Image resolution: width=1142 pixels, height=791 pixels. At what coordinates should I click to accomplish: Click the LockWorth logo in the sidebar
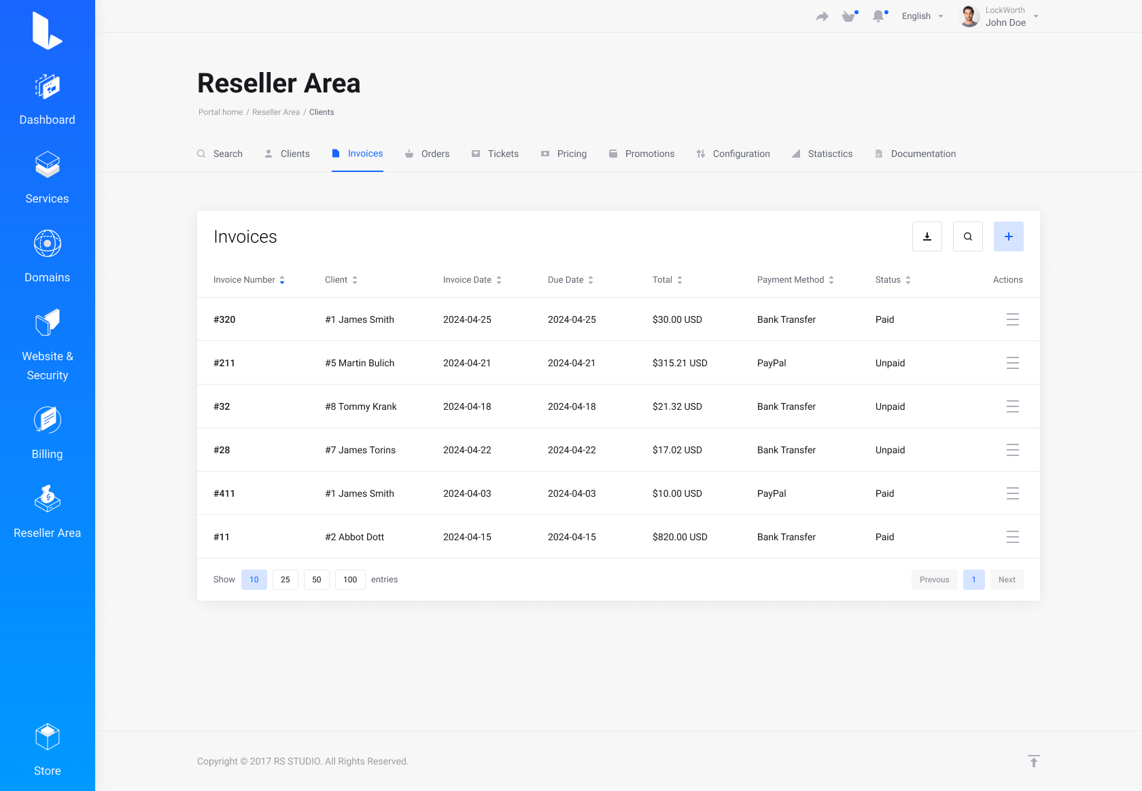pos(47,31)
